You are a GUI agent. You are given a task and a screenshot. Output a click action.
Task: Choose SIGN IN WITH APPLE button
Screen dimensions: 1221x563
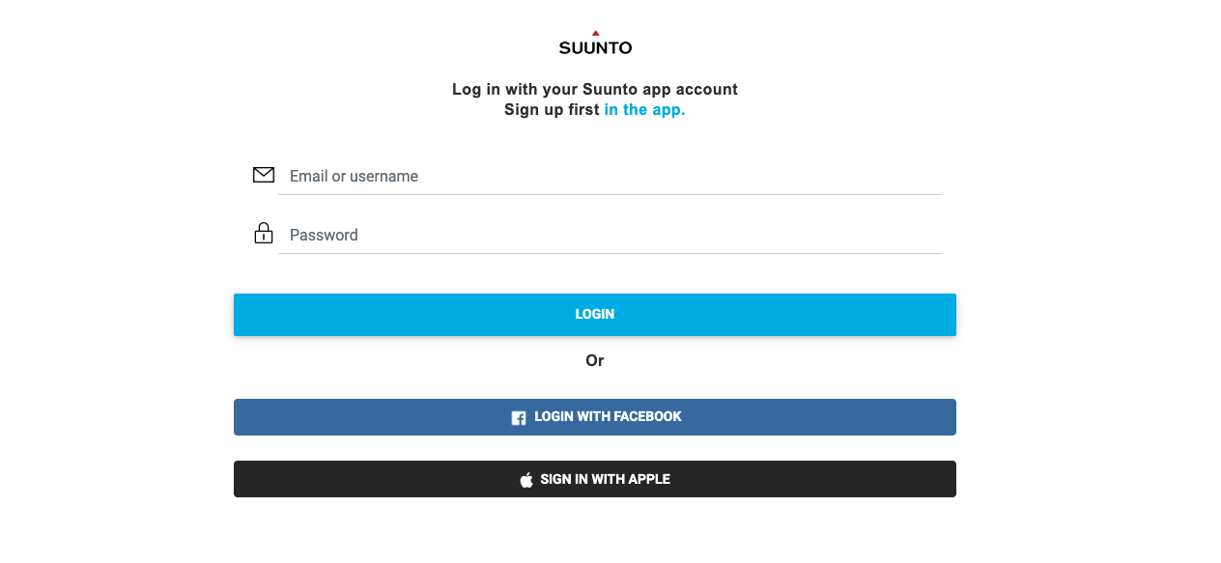[x=595, y=479]
